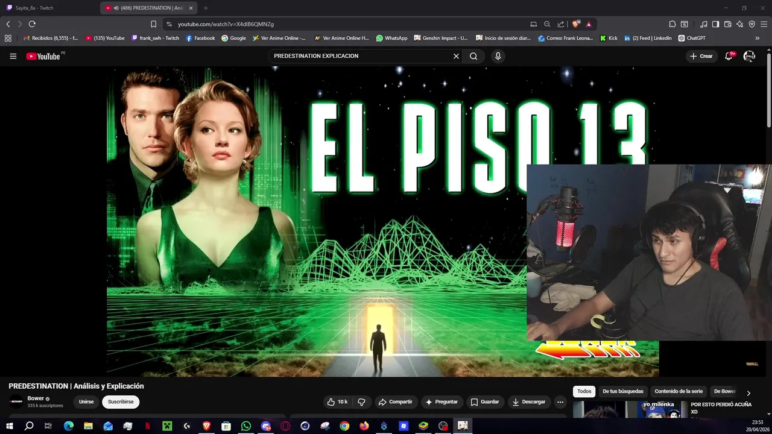Toggle the browser sidebar panel
This screenshot has height=434, width=772.
(x=715, y=24)
